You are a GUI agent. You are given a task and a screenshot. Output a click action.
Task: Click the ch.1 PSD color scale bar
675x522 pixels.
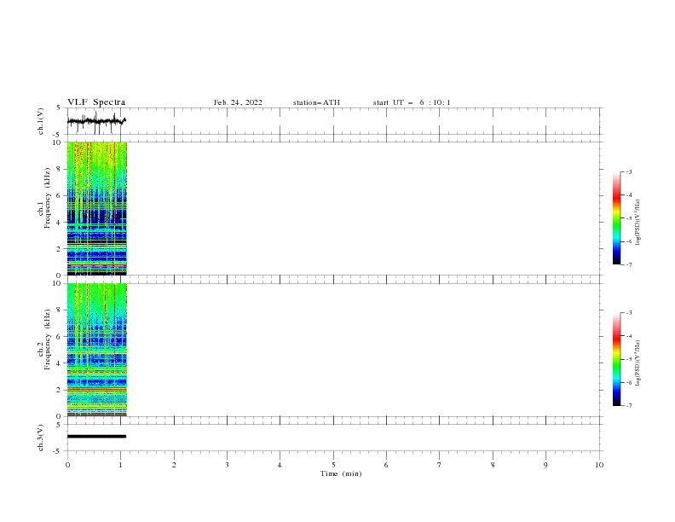click(616, 218)
